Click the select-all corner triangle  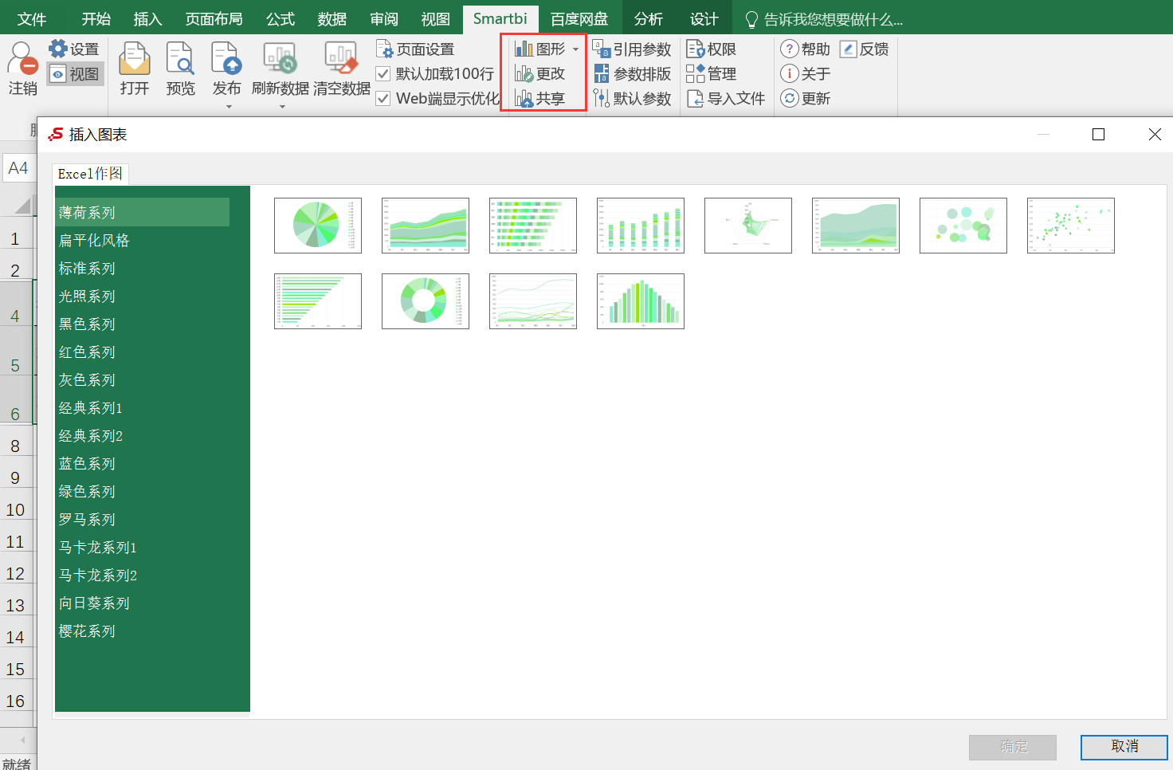[x=22, y=206]
